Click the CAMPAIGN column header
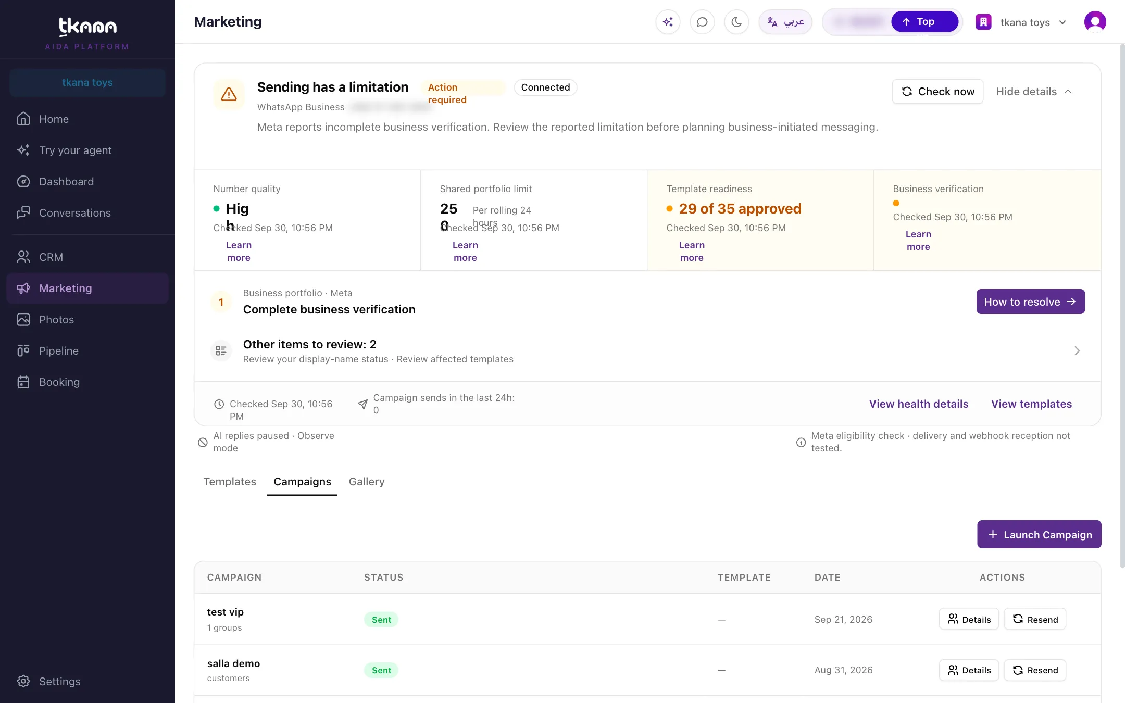 point(234,578)
